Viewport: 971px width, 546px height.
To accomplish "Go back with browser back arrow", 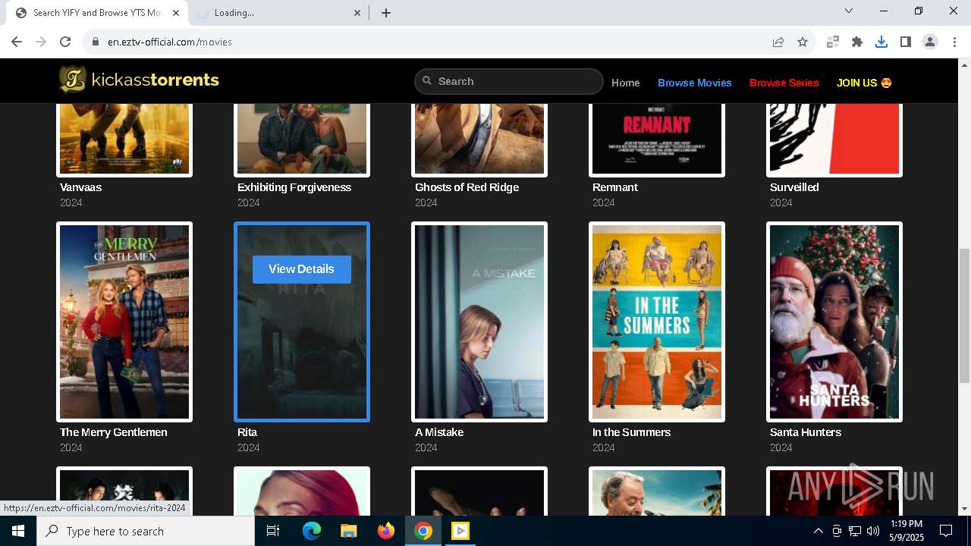I will 17,42.
